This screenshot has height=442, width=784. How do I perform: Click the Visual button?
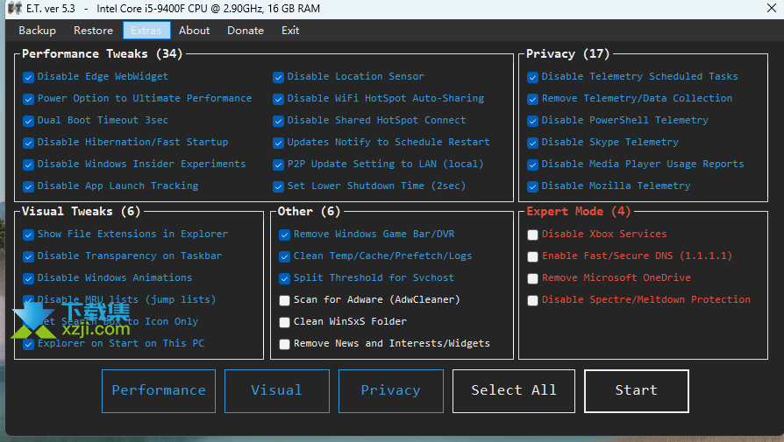pos(276,391)
